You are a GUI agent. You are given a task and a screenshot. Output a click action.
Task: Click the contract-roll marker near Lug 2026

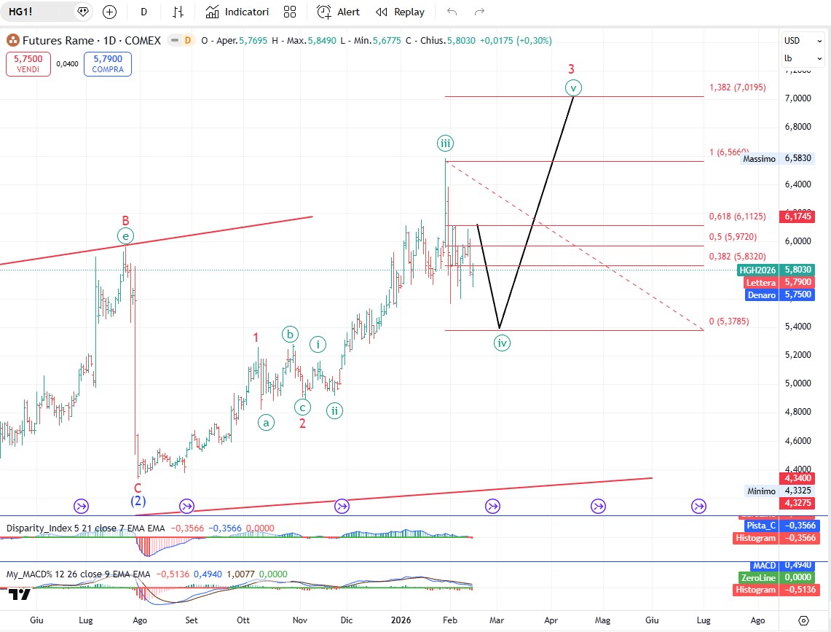tap(698, 506)
